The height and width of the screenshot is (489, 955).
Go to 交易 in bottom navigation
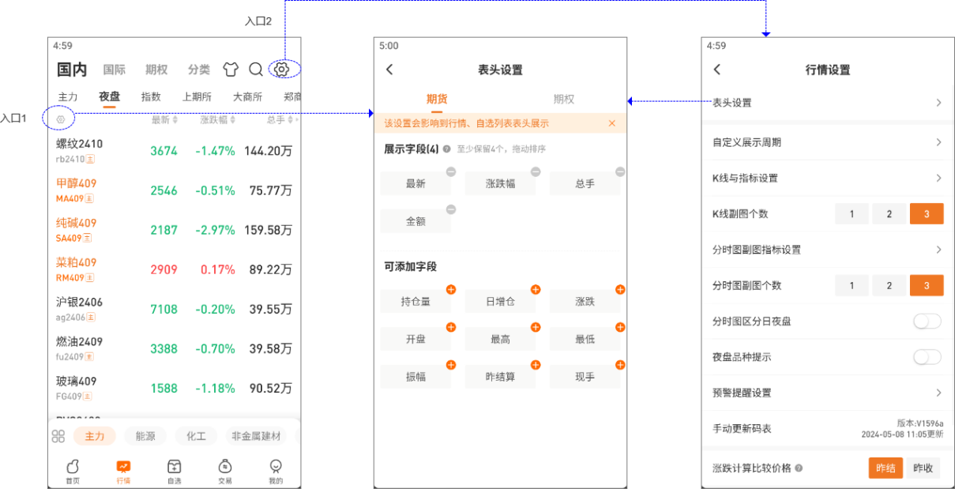[x=225, y=472]
